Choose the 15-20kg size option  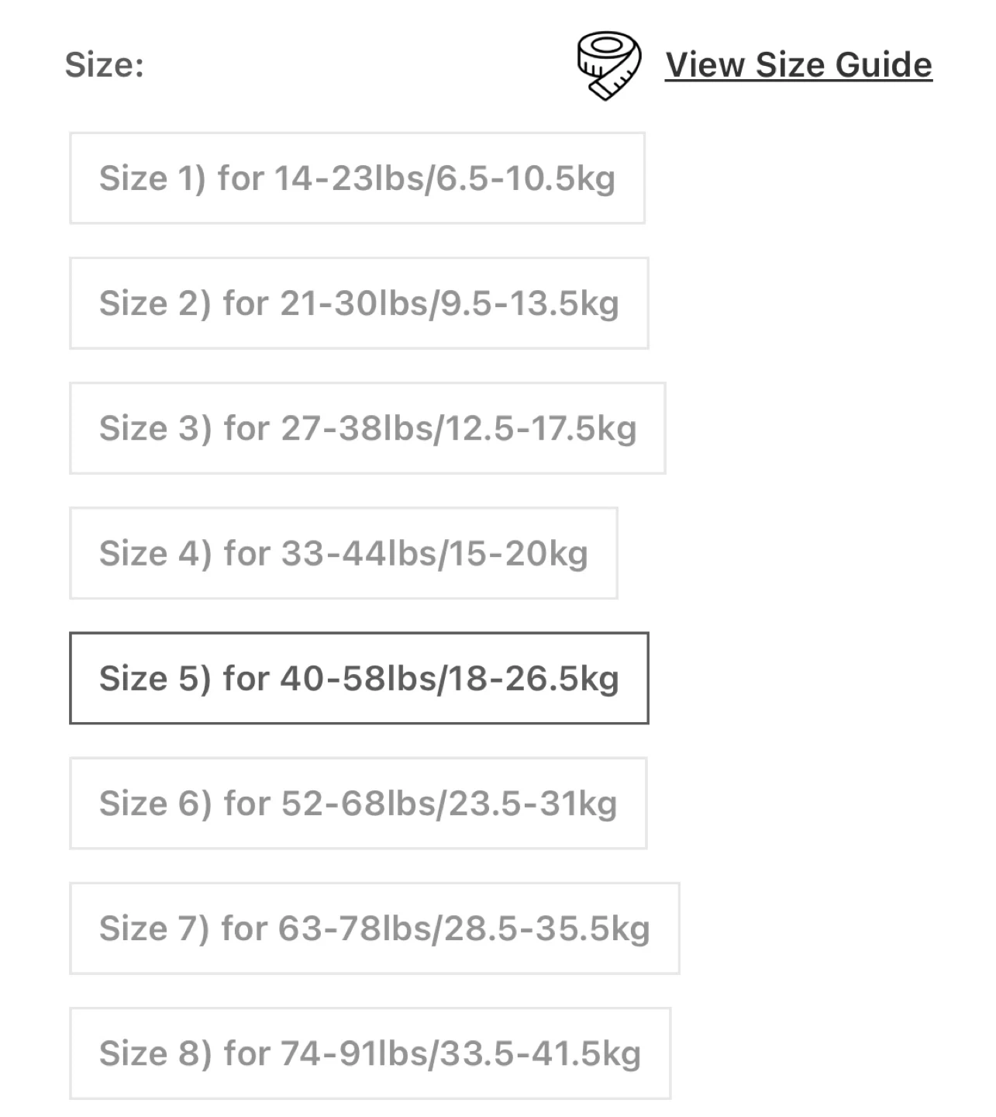(x=343, y=553)
